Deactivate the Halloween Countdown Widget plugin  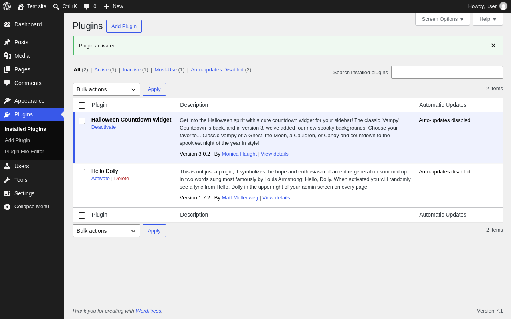(x=103, y=127)
